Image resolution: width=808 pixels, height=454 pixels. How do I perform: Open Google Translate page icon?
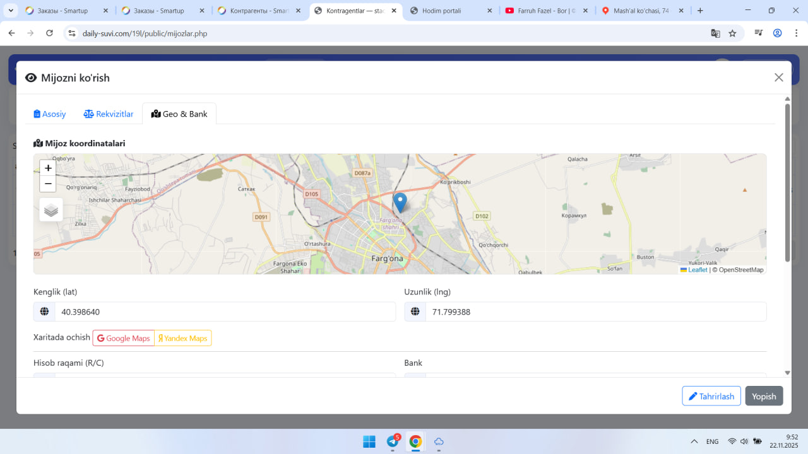(x=715, y=33)
